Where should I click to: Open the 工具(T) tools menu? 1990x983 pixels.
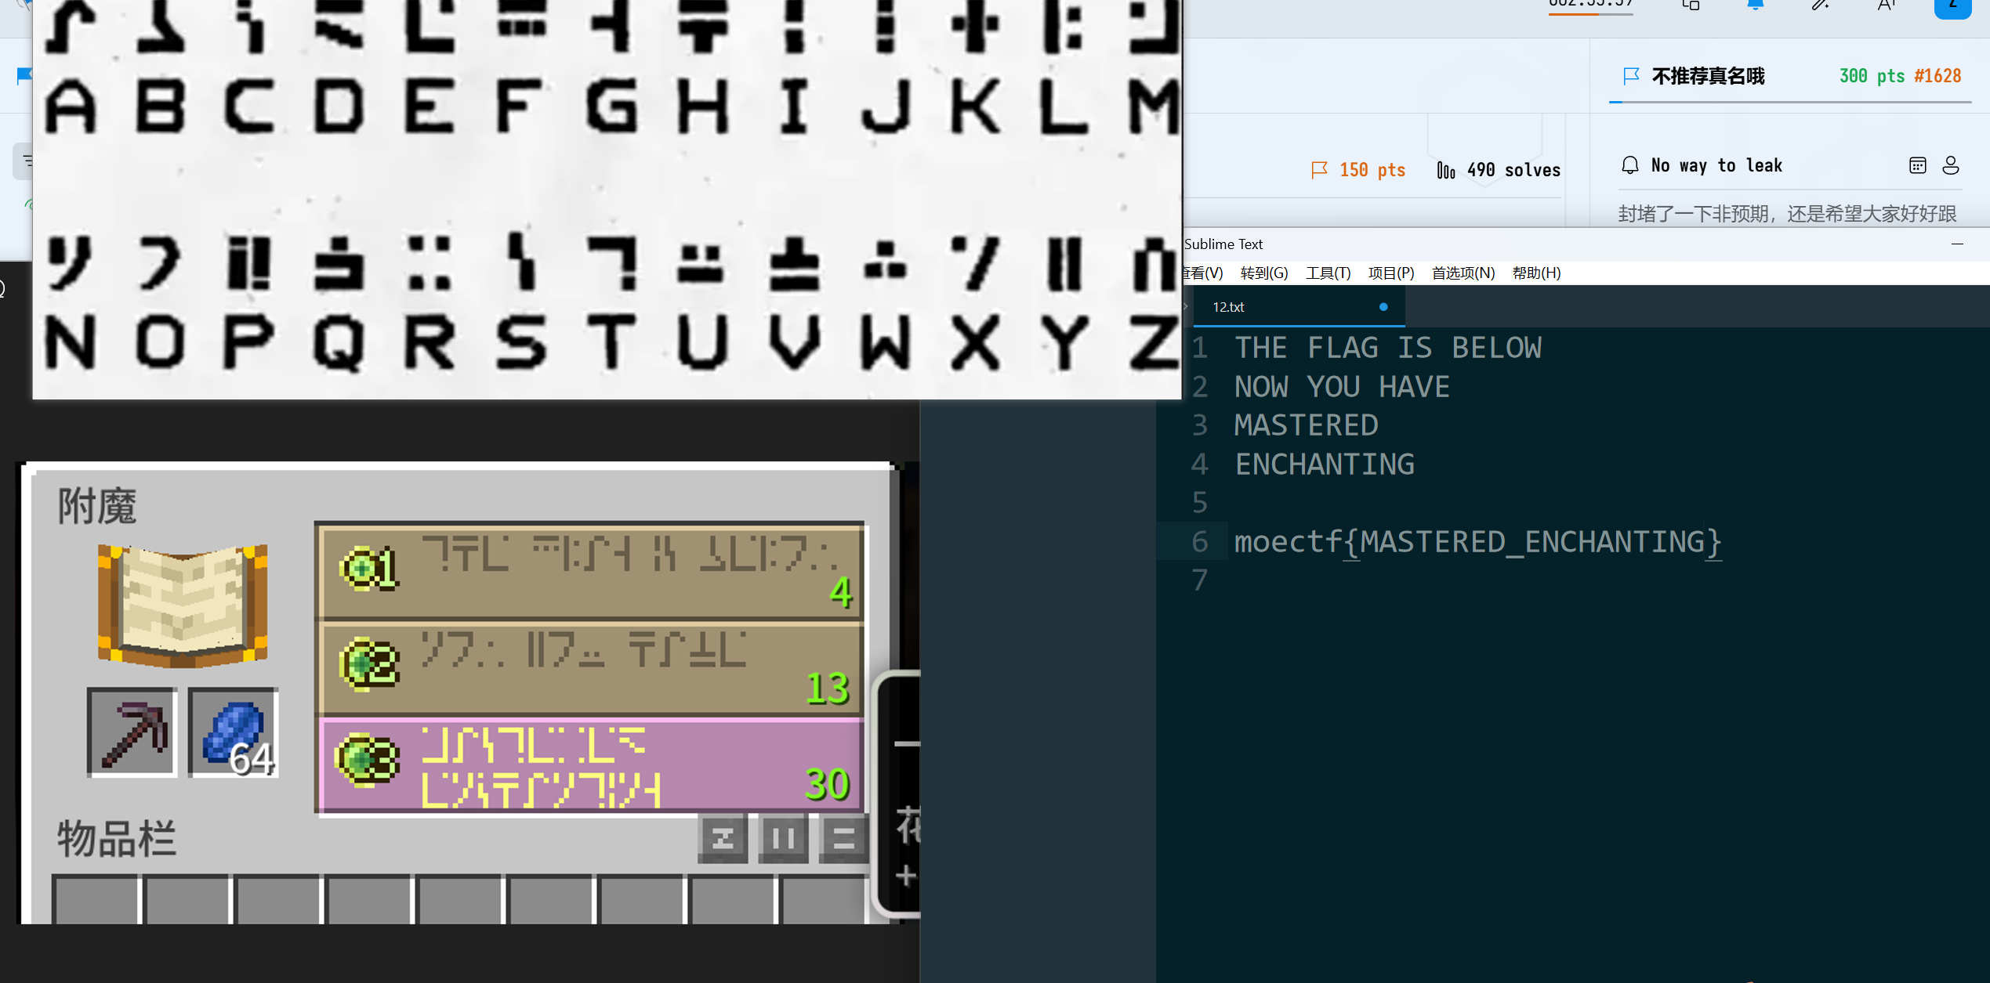(x=1328, y=273)
